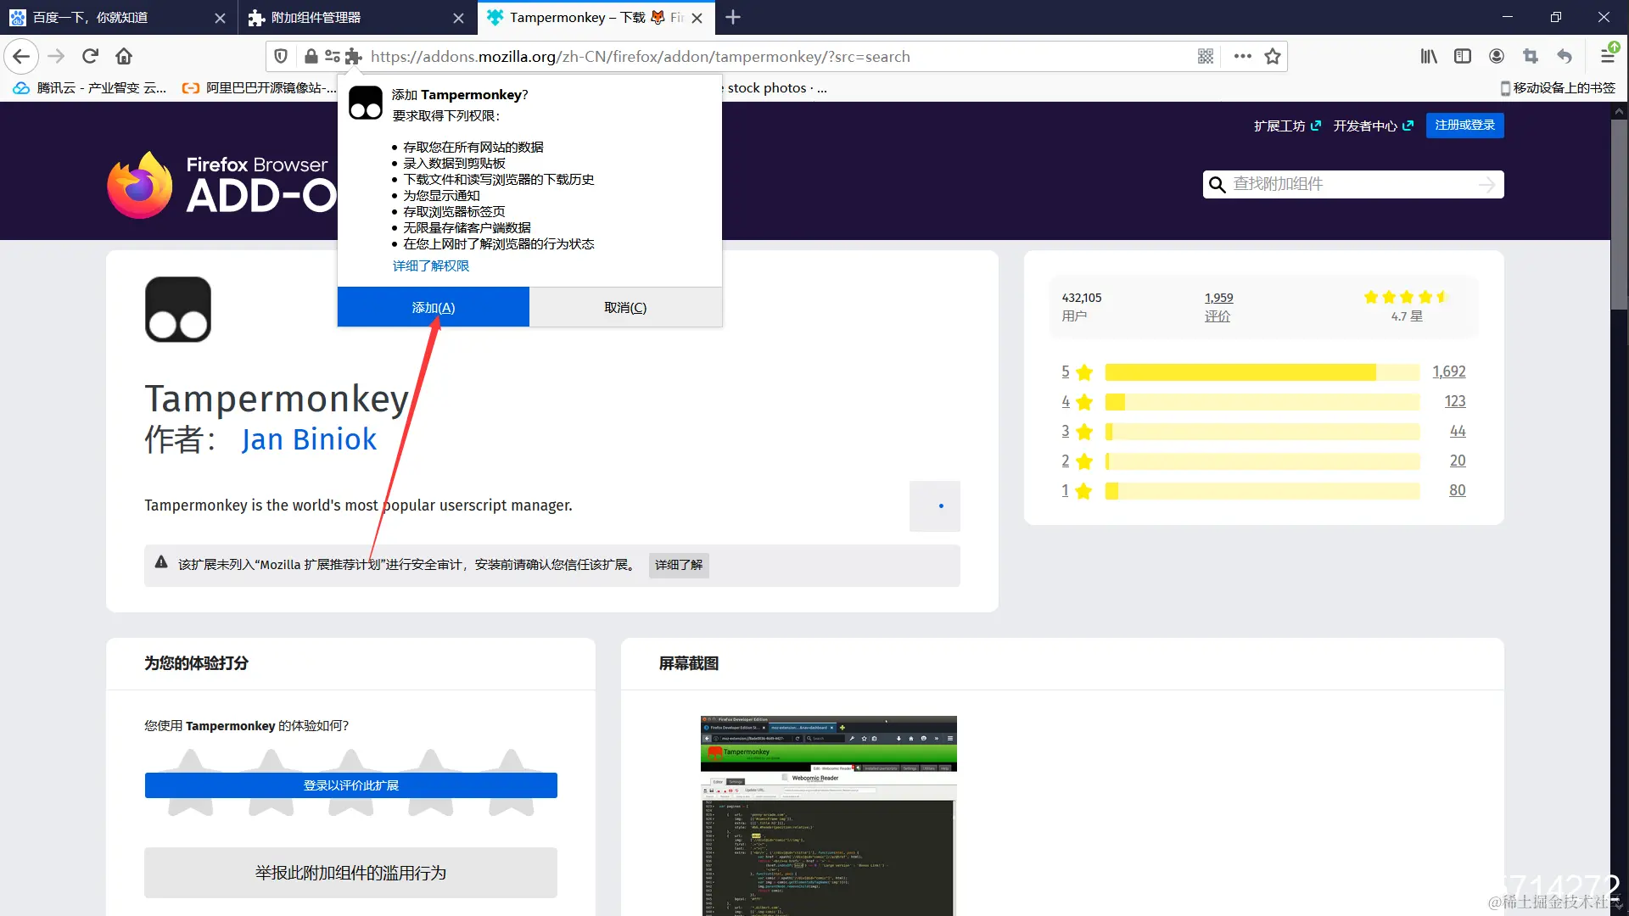Viewport: 1629px width, 916px height.
Task: Click Cancel (取消) in install prompt
Action: click(625, 307)
